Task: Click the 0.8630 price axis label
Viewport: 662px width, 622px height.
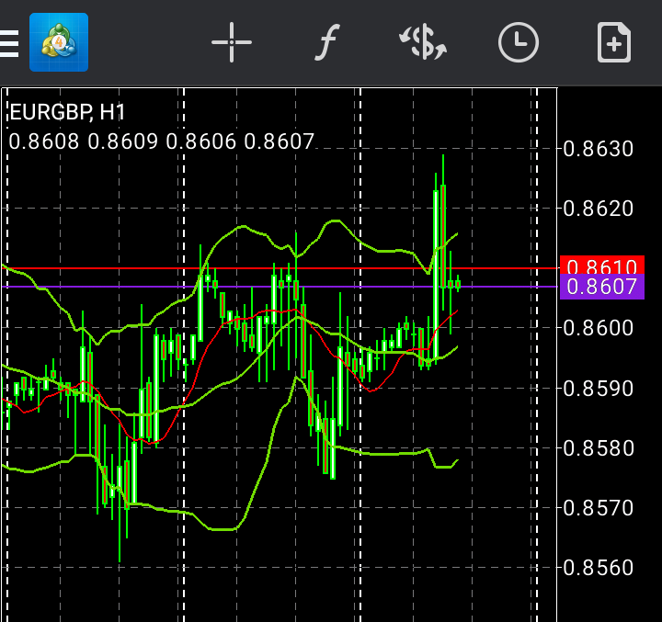Action: coord(599,148)
